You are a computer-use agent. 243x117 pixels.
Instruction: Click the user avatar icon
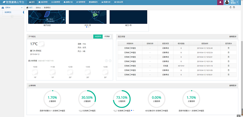coord(227,2)
